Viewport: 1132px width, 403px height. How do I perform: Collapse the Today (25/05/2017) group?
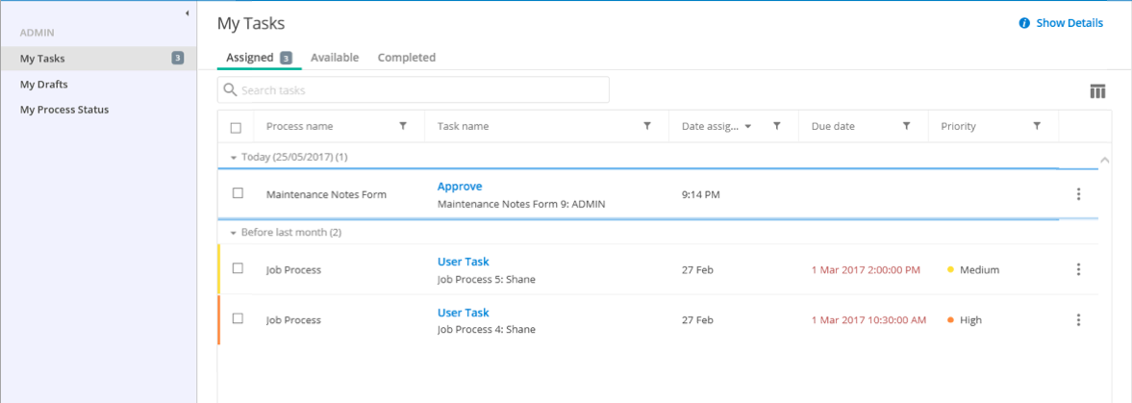[x=234, y=157]
